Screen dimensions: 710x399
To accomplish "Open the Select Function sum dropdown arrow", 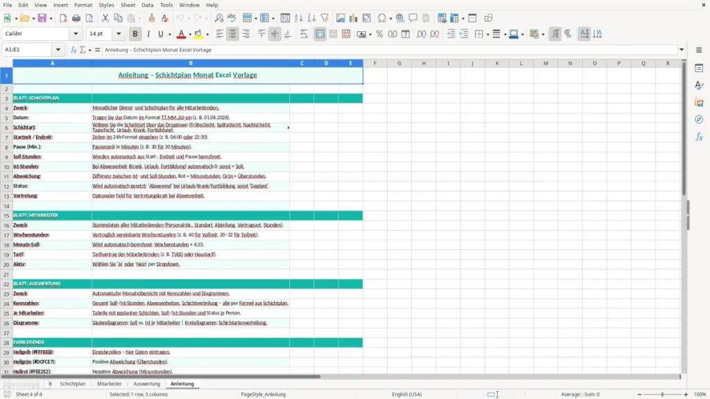I will [89, 50].
